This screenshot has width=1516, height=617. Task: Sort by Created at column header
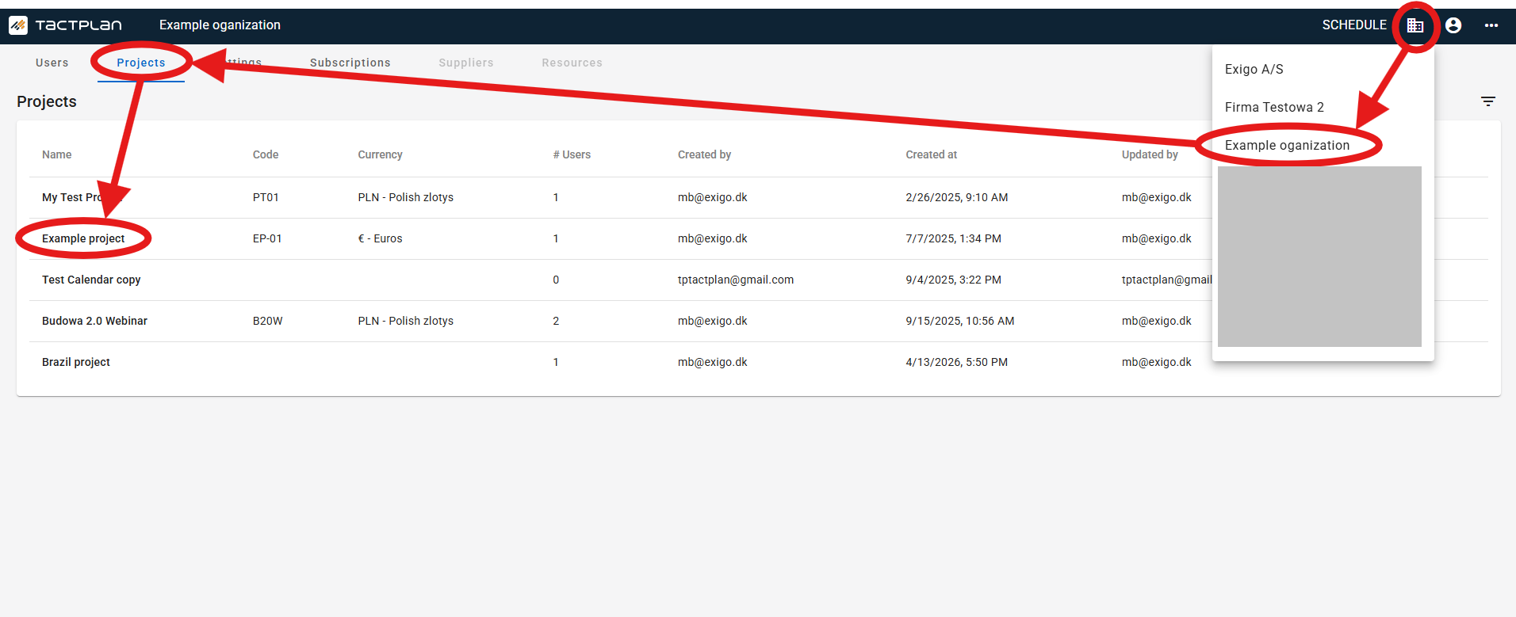click(932, 154)
